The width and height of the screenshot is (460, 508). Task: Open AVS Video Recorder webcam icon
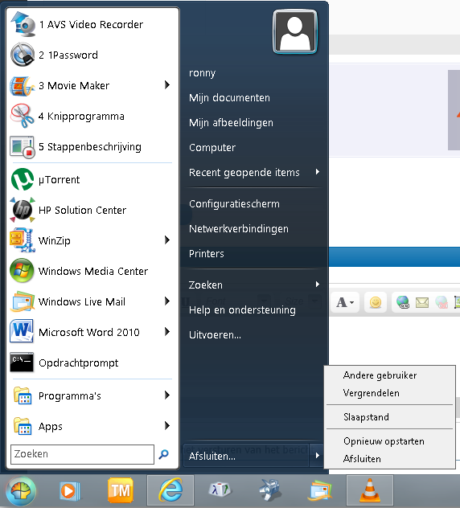point(23,24)
